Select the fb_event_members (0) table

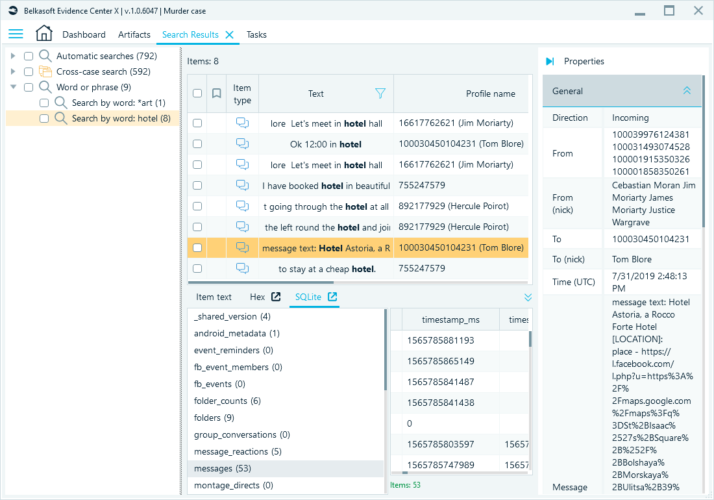point(286,367)
